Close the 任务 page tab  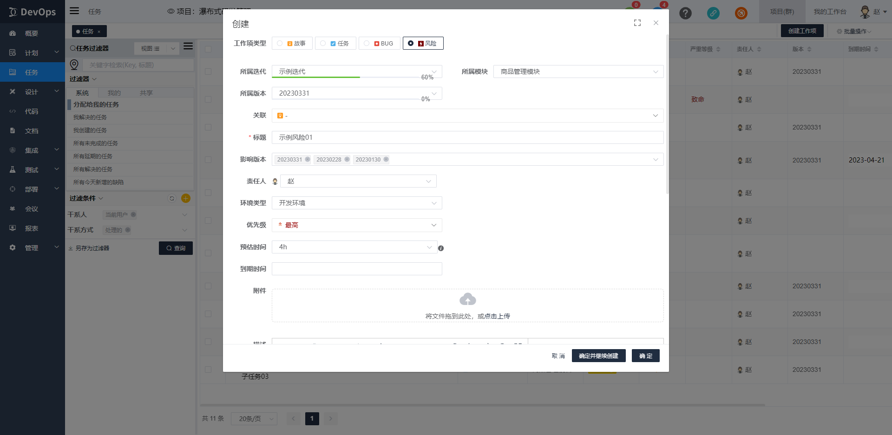pyautogui.click(x=99, y=32)
